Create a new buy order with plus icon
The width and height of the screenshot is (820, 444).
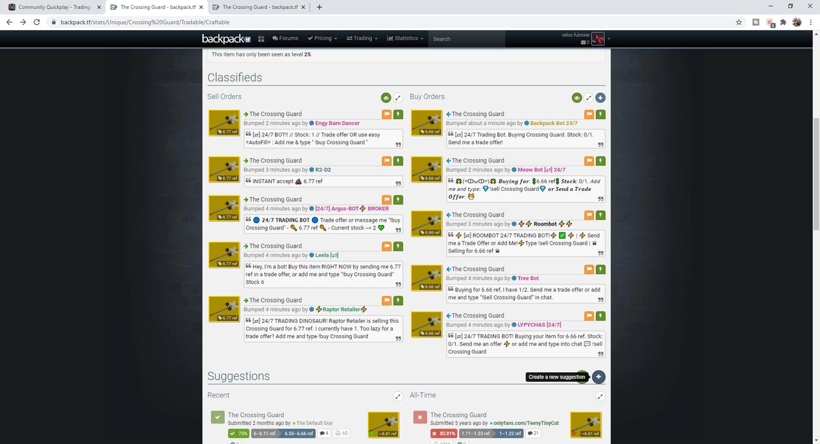[600, 98]
